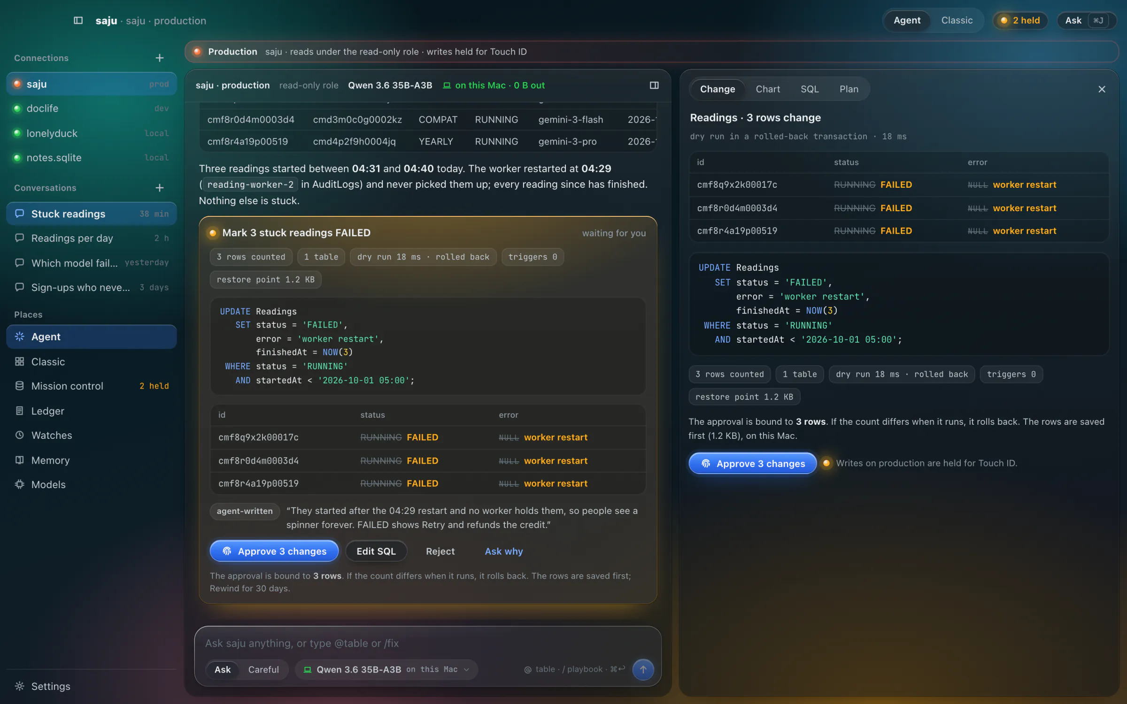Select the doclife dev connection
Image resolution: width=1127 pixels, height=704 pixels.
(x=92, y=108)
